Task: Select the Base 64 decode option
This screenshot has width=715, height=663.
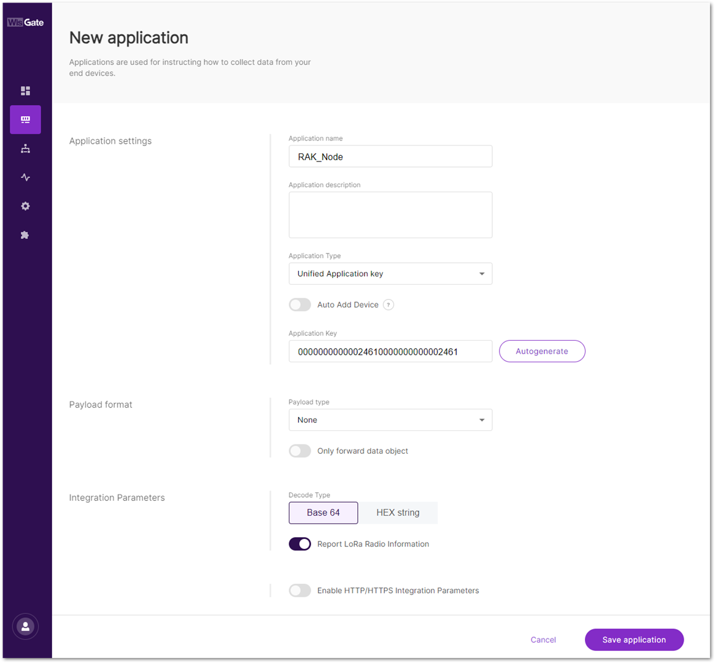Action: [323, 513]
